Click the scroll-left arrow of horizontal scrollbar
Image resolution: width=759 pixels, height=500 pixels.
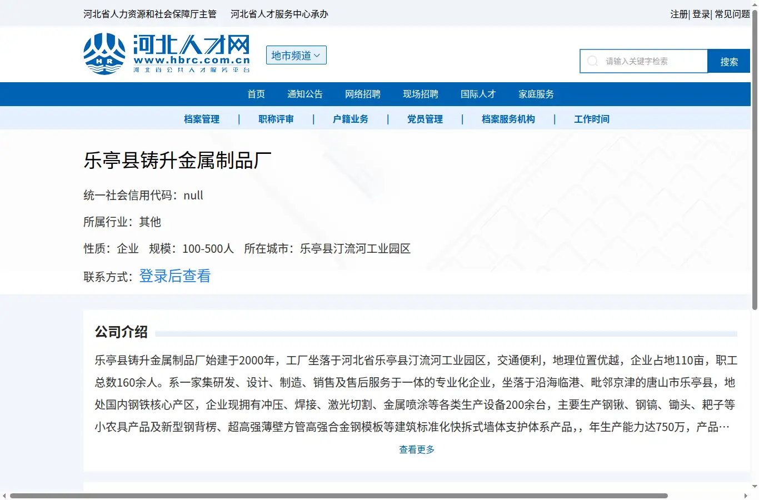coord(4,496)
